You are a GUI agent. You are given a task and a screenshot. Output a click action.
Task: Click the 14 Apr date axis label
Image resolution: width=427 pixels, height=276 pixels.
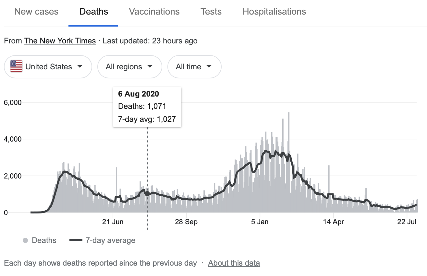[x=333, y=222]
